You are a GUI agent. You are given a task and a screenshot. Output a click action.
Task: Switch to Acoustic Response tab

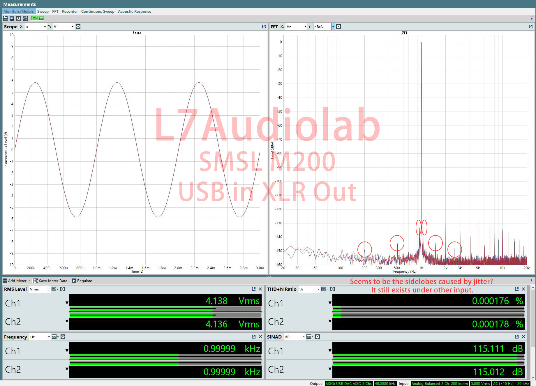coord(135,11)
